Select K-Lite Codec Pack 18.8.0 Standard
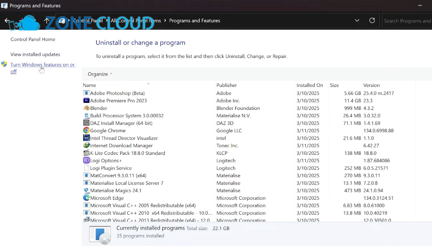Screen dimensions: 432x246 point(127,153)
